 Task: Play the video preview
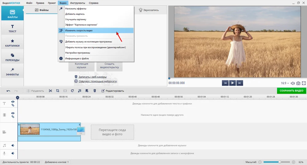pyautogui.click(x=232, y=83)
